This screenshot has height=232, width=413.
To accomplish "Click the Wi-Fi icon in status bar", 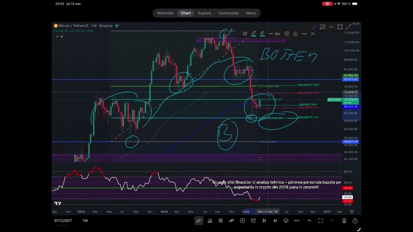I will pos(338,4).
